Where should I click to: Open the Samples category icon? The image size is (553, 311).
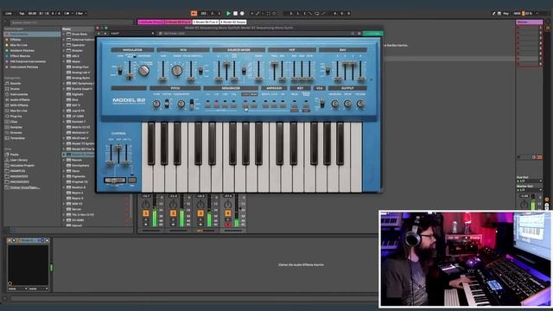[x=7, y=127]
